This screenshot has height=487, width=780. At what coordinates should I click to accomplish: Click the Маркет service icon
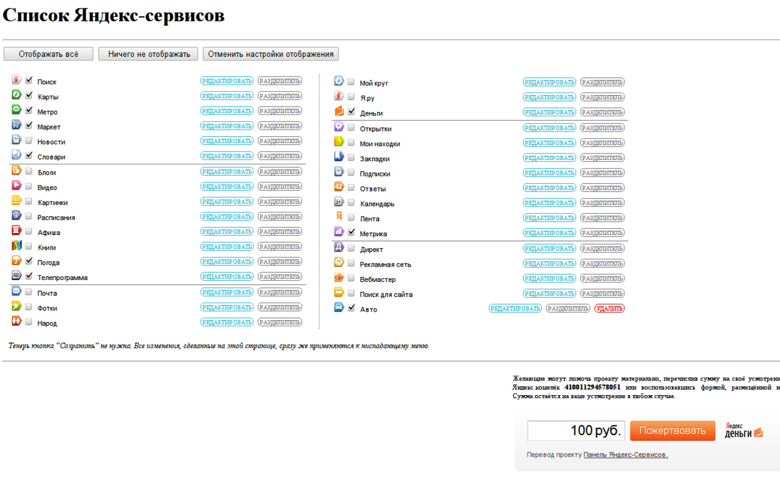pos(16,125)
